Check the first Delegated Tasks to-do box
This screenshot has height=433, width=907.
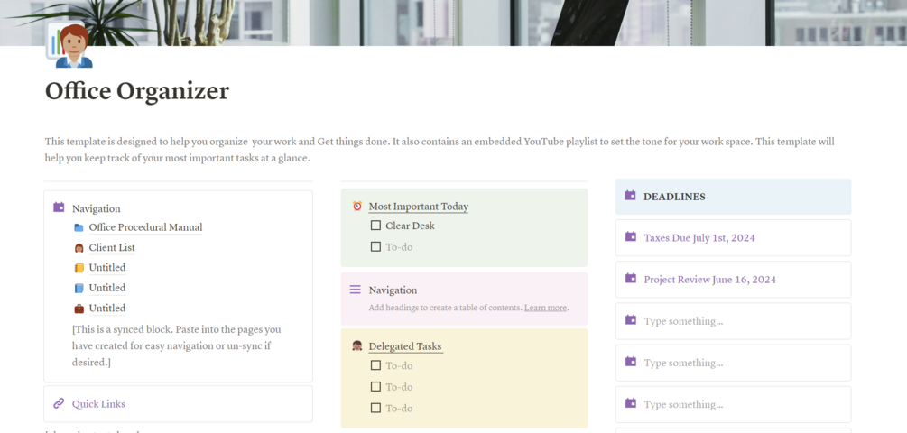(375, 365)
